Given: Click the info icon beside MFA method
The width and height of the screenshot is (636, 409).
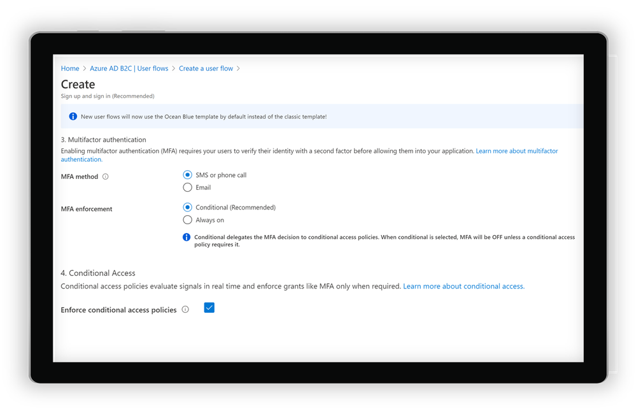Looking at the screenshot, I should [106, 176].
